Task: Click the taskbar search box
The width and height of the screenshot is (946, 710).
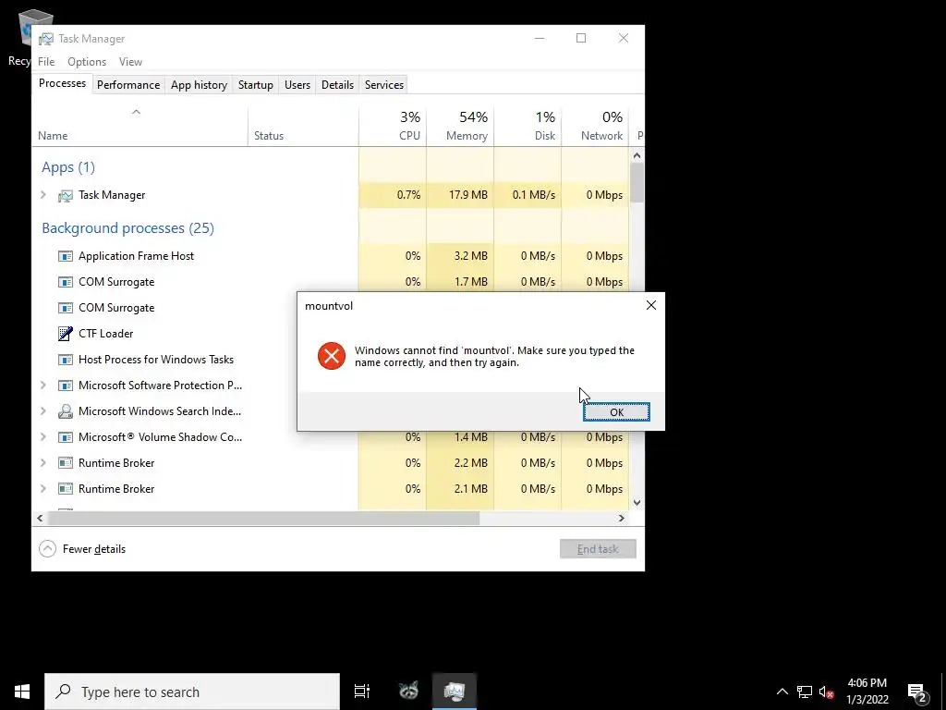Action: (192, 692)
